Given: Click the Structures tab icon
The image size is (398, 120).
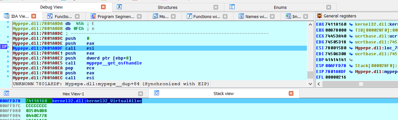Looking at the screenshot, I should pyautogui.click(x=120, y=7).
